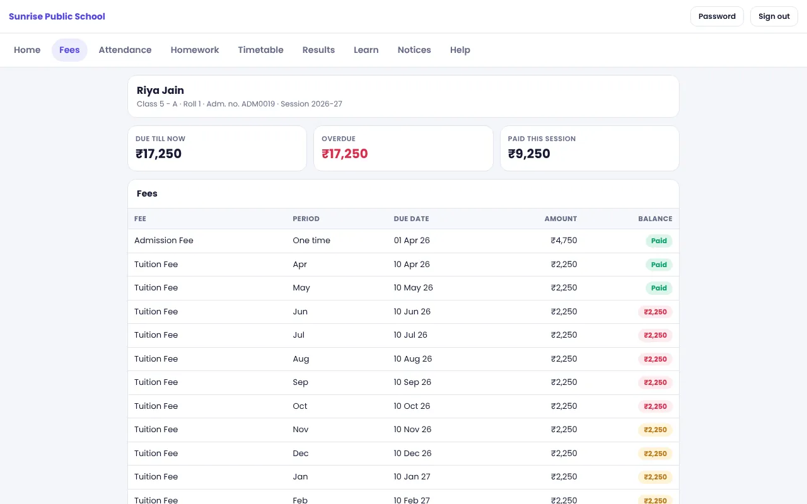
Task: Open the Learn tab
Action: (x=366, y=50)
